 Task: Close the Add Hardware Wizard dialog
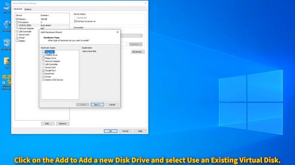[118, 32]
